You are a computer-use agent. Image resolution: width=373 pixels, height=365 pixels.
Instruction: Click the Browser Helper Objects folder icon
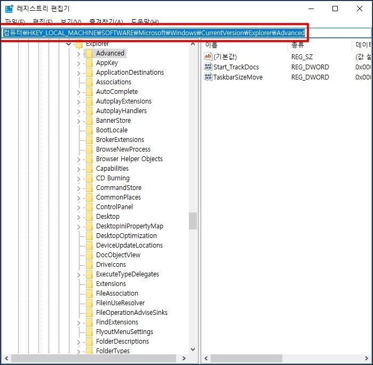[89, 158]
